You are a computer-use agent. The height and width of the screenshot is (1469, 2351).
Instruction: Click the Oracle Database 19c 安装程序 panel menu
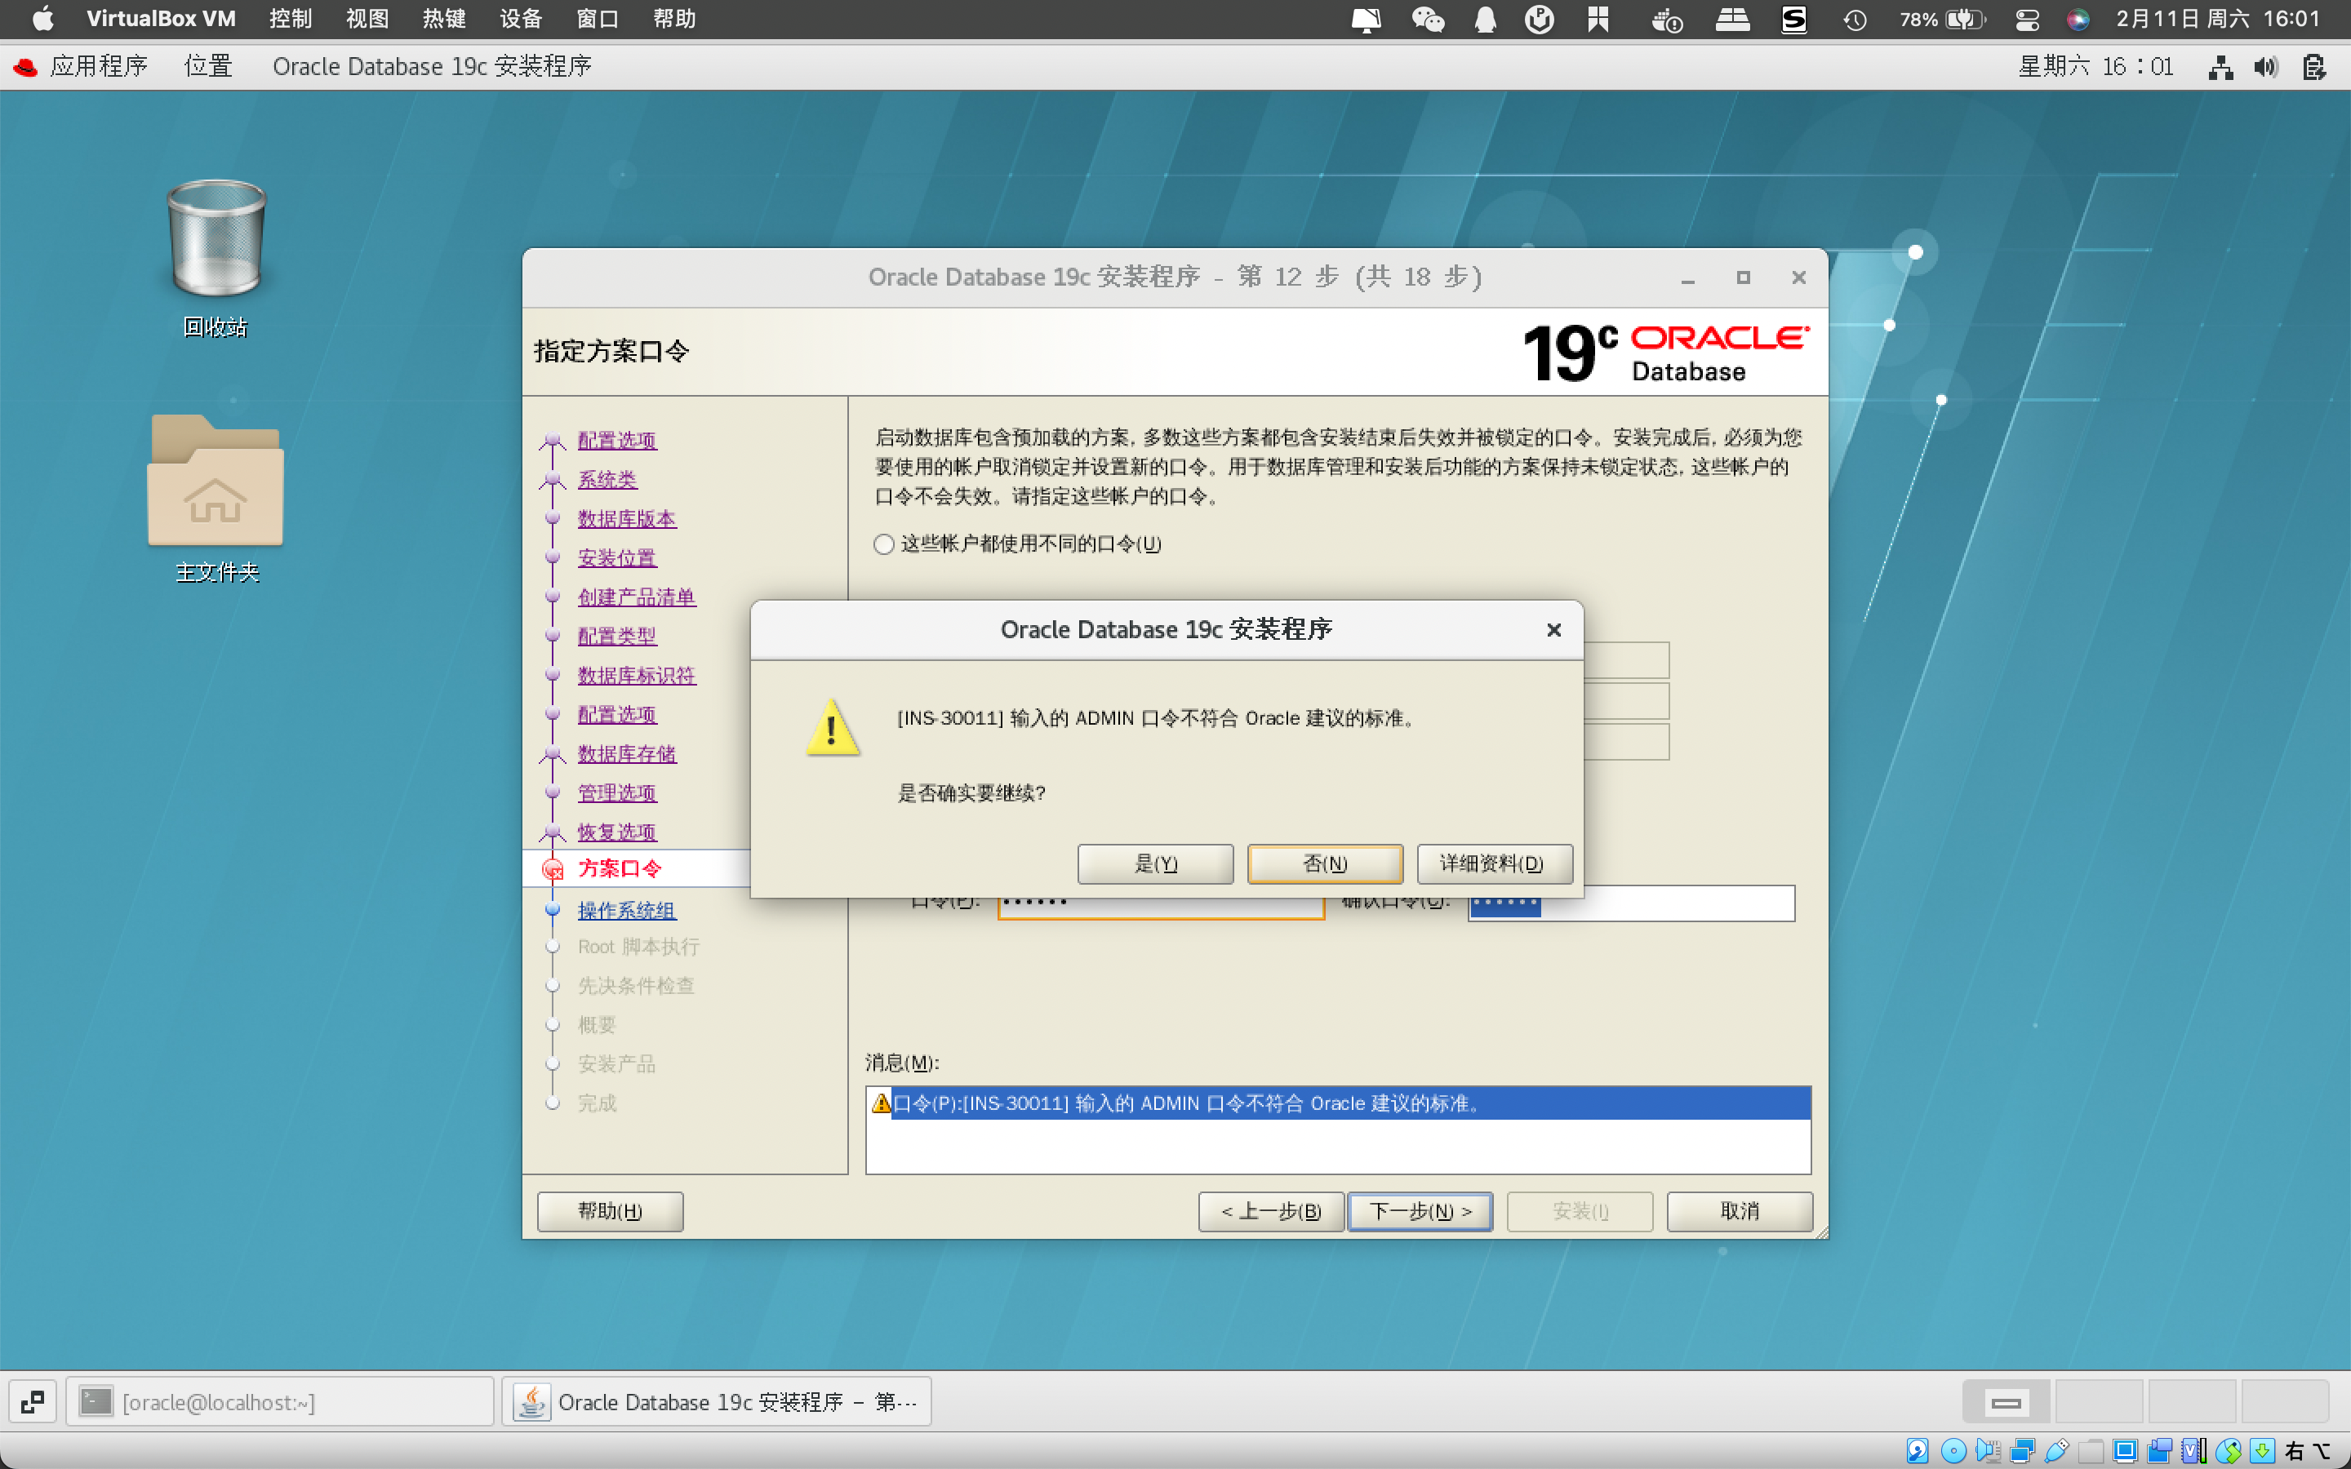(433, 66)
